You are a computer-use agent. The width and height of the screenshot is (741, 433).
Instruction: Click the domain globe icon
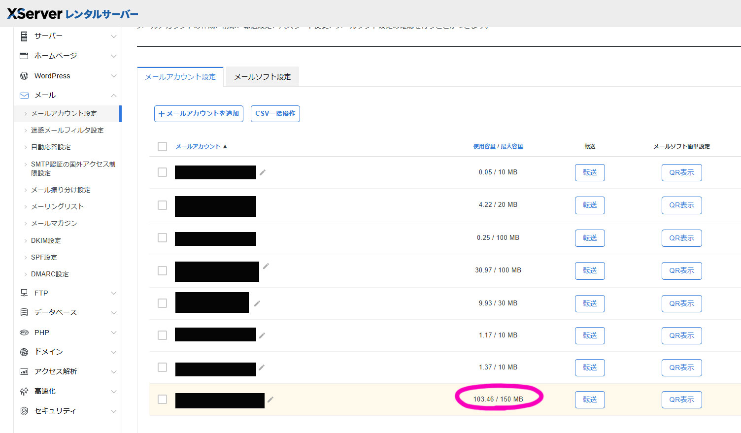click(x=24, y=352)
